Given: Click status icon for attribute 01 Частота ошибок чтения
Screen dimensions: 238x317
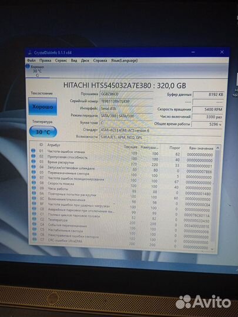Looking at the screenshot, I should point(33,151).
